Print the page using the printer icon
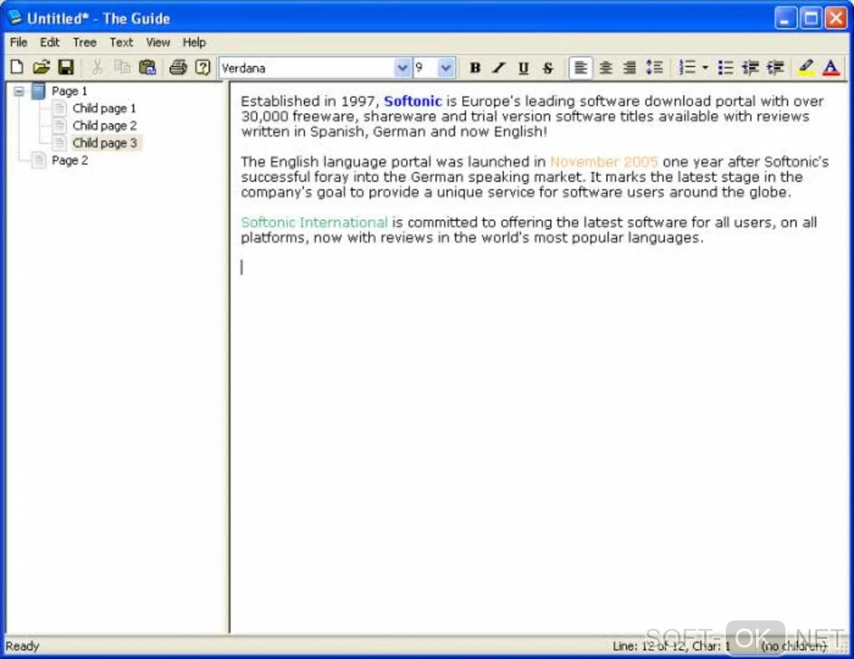This screenshot has height=659, width=854. 178,68
